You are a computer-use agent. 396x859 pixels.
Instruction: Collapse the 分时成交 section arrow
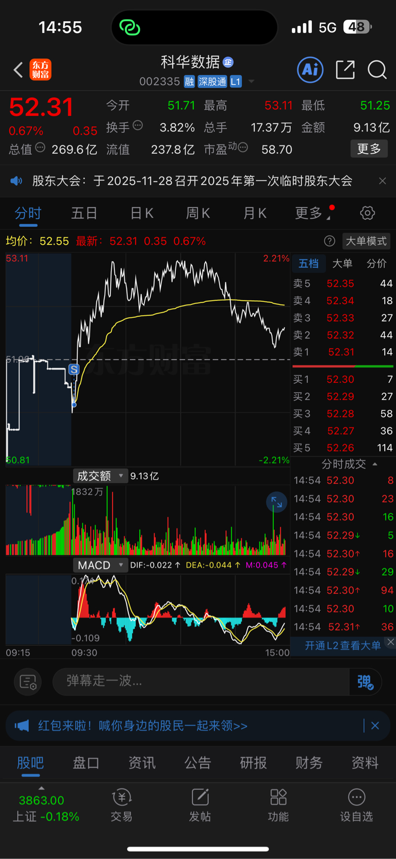[375, 464]
